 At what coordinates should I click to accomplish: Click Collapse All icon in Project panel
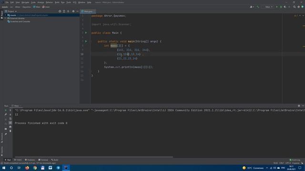point(68,11)
